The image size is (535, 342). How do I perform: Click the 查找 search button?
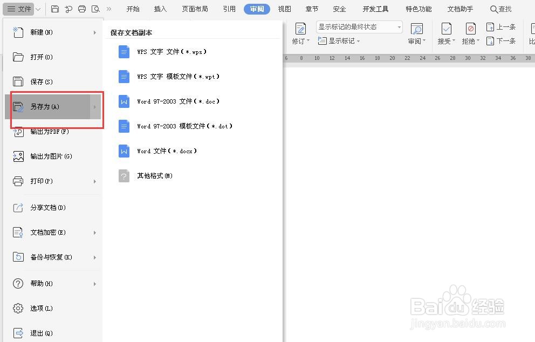click(501, 9)
